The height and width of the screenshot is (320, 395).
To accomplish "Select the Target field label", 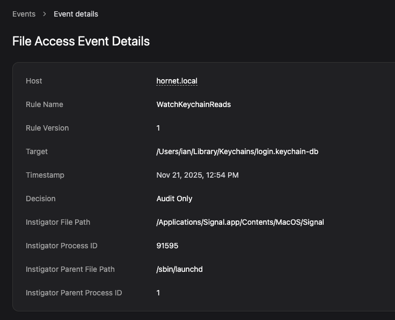I will 36,151.
